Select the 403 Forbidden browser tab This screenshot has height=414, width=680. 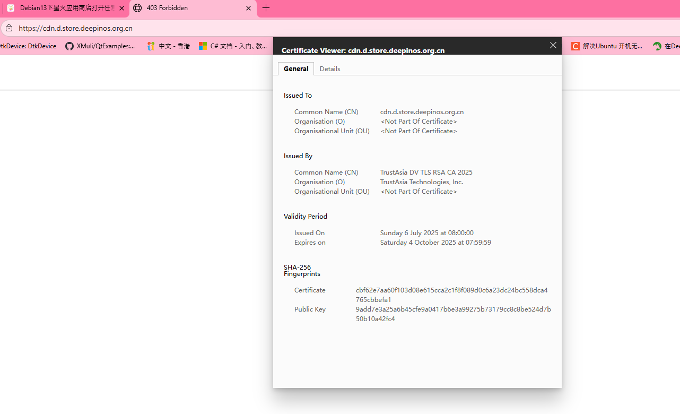[x=191, y=8]
